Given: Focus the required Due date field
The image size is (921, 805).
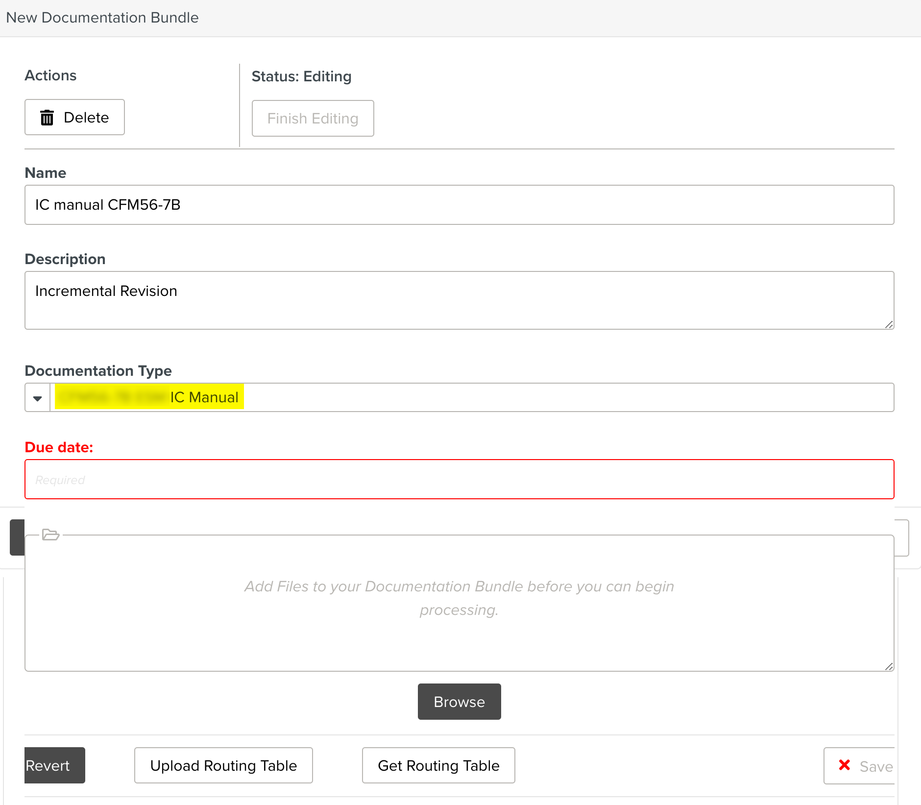Looking at the screenshot, I should click(459, 479).
